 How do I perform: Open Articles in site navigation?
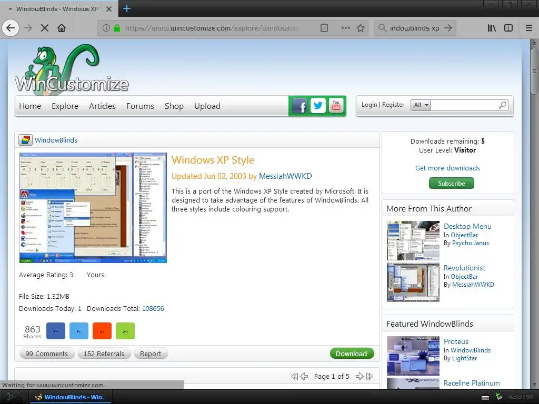click(x=102, y=106)
